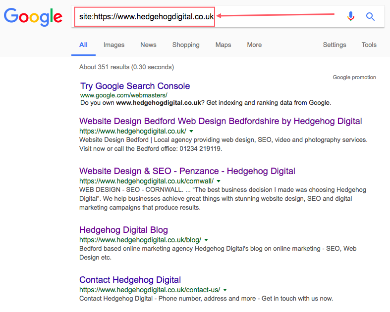The height and width of the screenshot is (312, 390).
Task: Expand dropdown arrow next to hedgehogdigital.co.uk/ URL
Action: tap(191, 131)
